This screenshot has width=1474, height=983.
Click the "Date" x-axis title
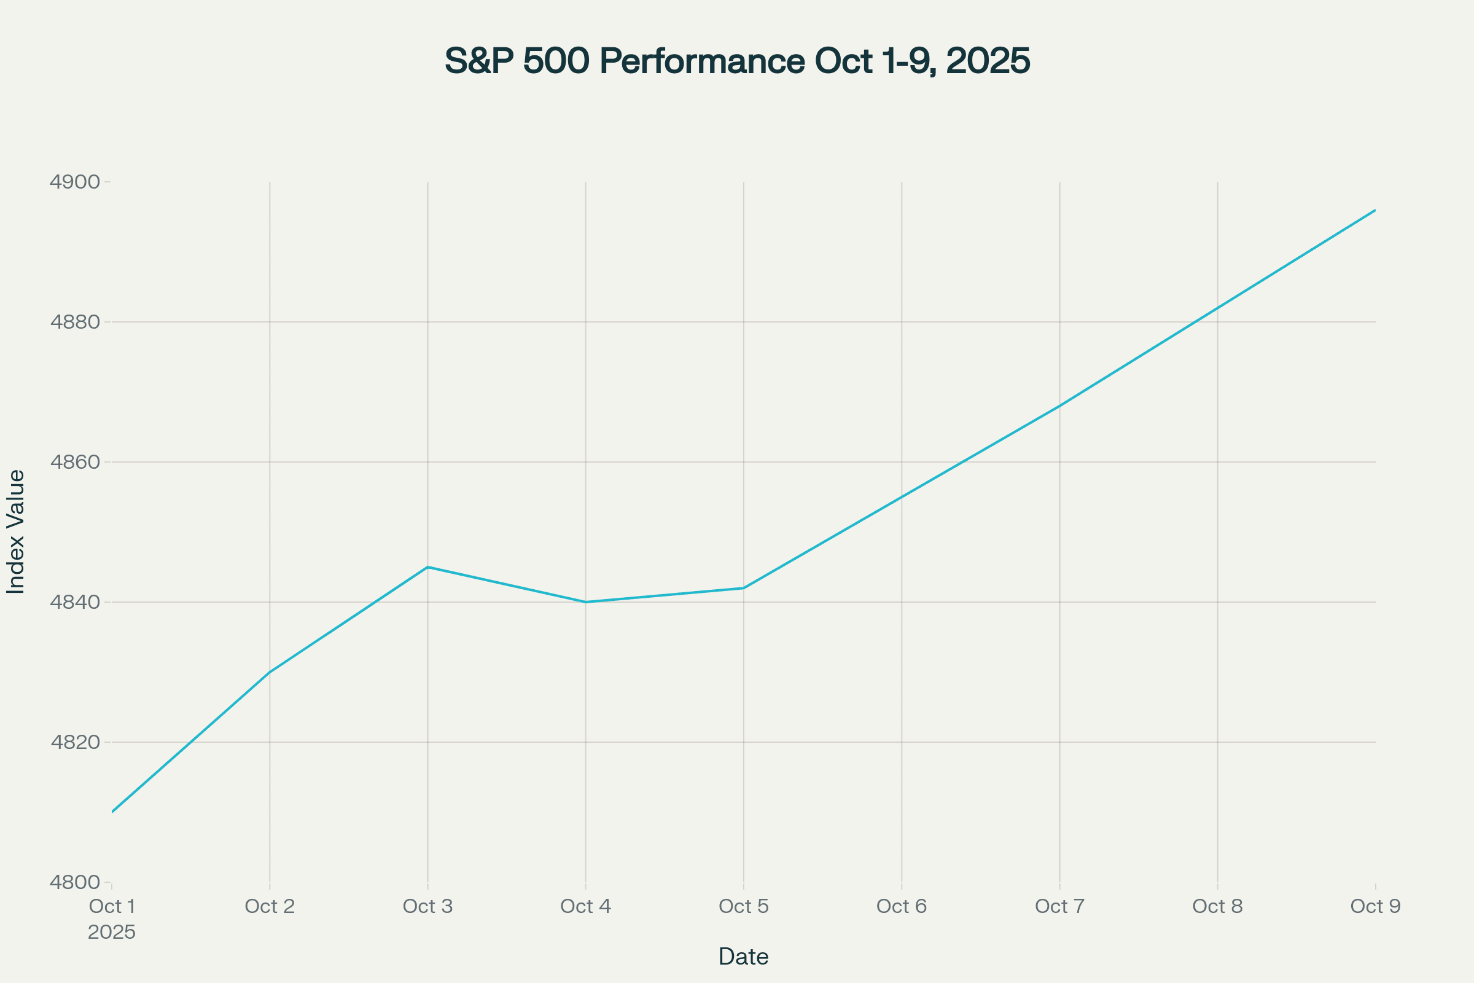click(x=743, y=957)
